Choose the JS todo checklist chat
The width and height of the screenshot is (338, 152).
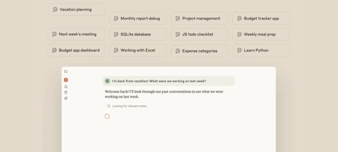tap(199, 34)
